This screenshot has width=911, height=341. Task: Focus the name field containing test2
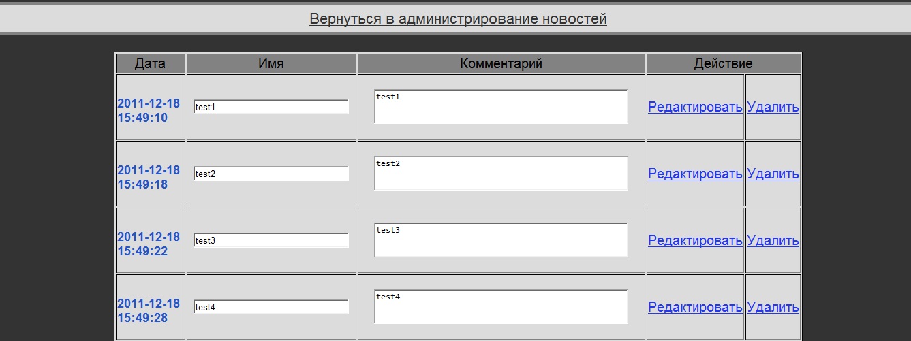coord(271,174)
